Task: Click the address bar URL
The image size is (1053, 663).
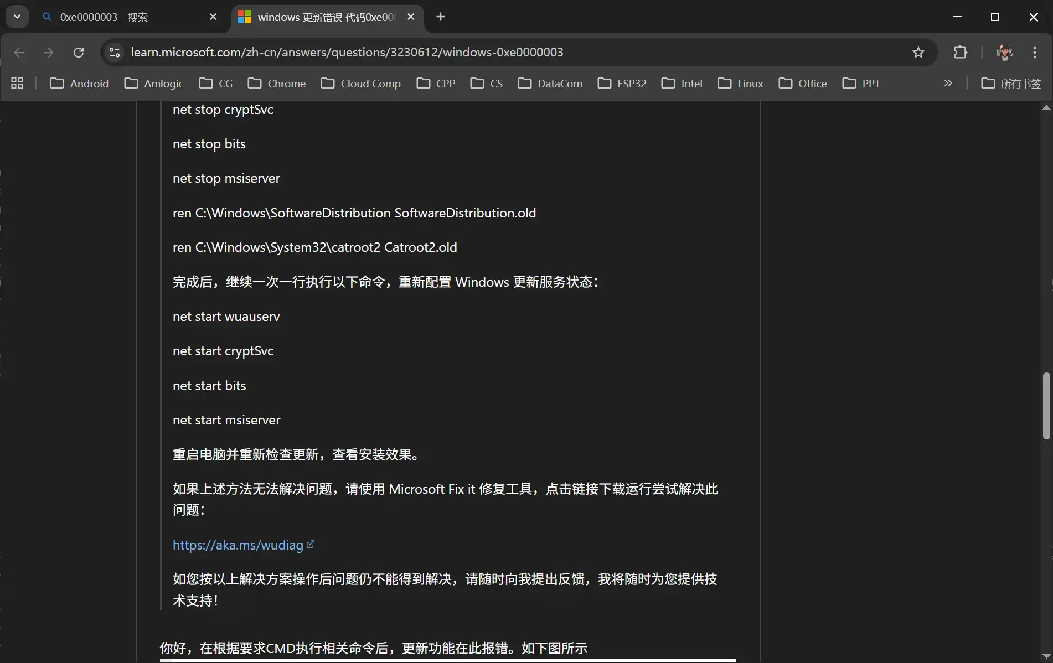Action: click(x=347, y=53)
